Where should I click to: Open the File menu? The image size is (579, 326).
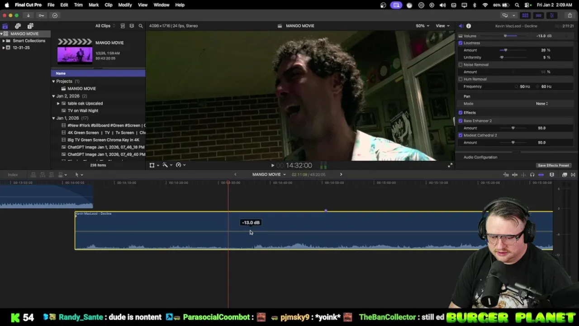[51, 5]
